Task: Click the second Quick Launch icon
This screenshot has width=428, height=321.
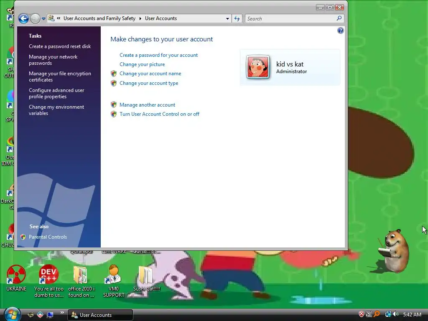Action: pos(40,315)
